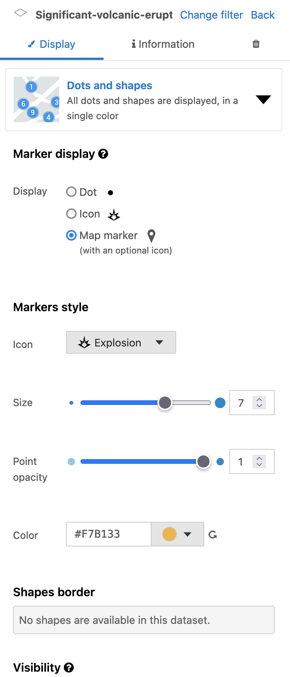Open Visibility help question icon
This screenshot has height=677, width=290.
click(x=69, y=668)
